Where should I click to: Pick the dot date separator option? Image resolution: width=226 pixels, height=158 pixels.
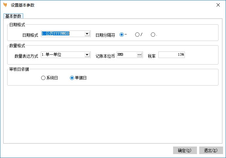tap(153, 34)
